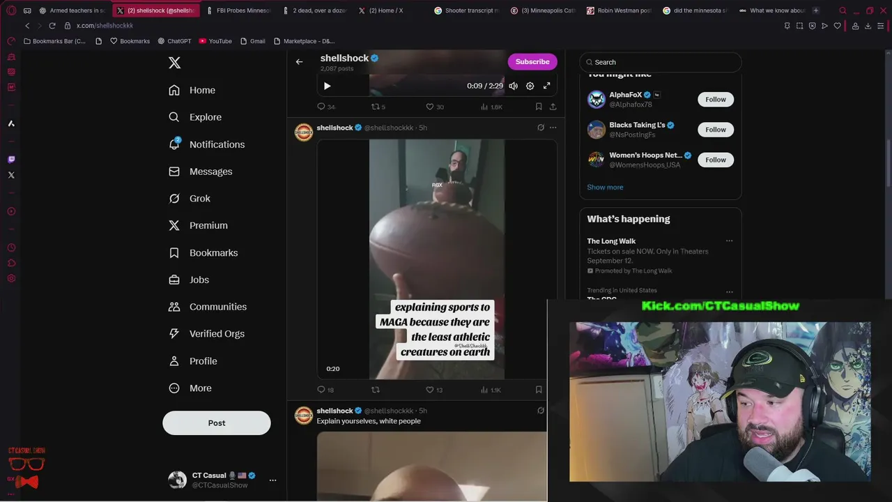The image size is (892, 502).
Task: Switch to the 'Robin Westman' tab
Action: (x=620, y=10)
